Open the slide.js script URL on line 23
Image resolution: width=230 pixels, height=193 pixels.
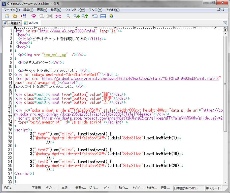pyautogui.click(x=132, y=118)
